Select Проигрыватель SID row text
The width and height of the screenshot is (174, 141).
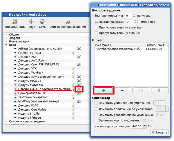click(32, 93)
